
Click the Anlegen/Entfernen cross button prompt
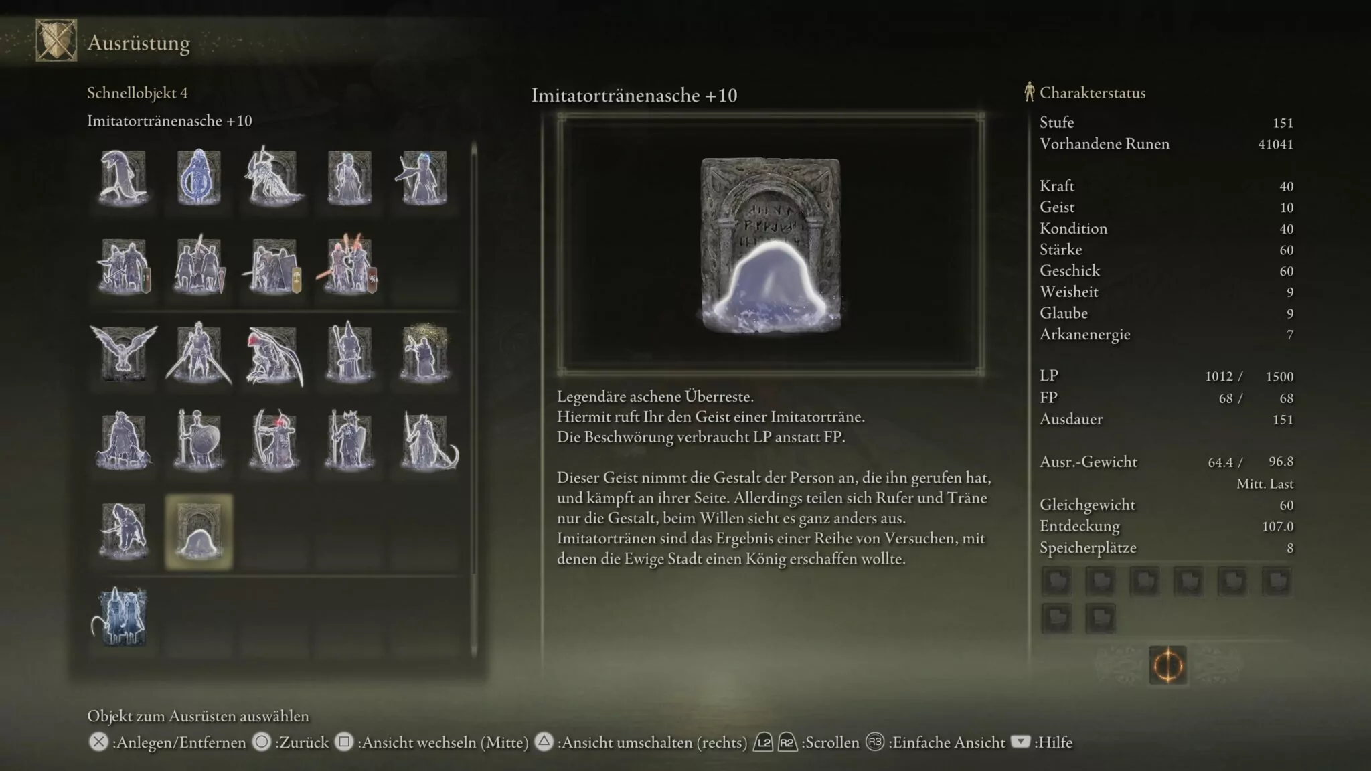click(167, 742)
